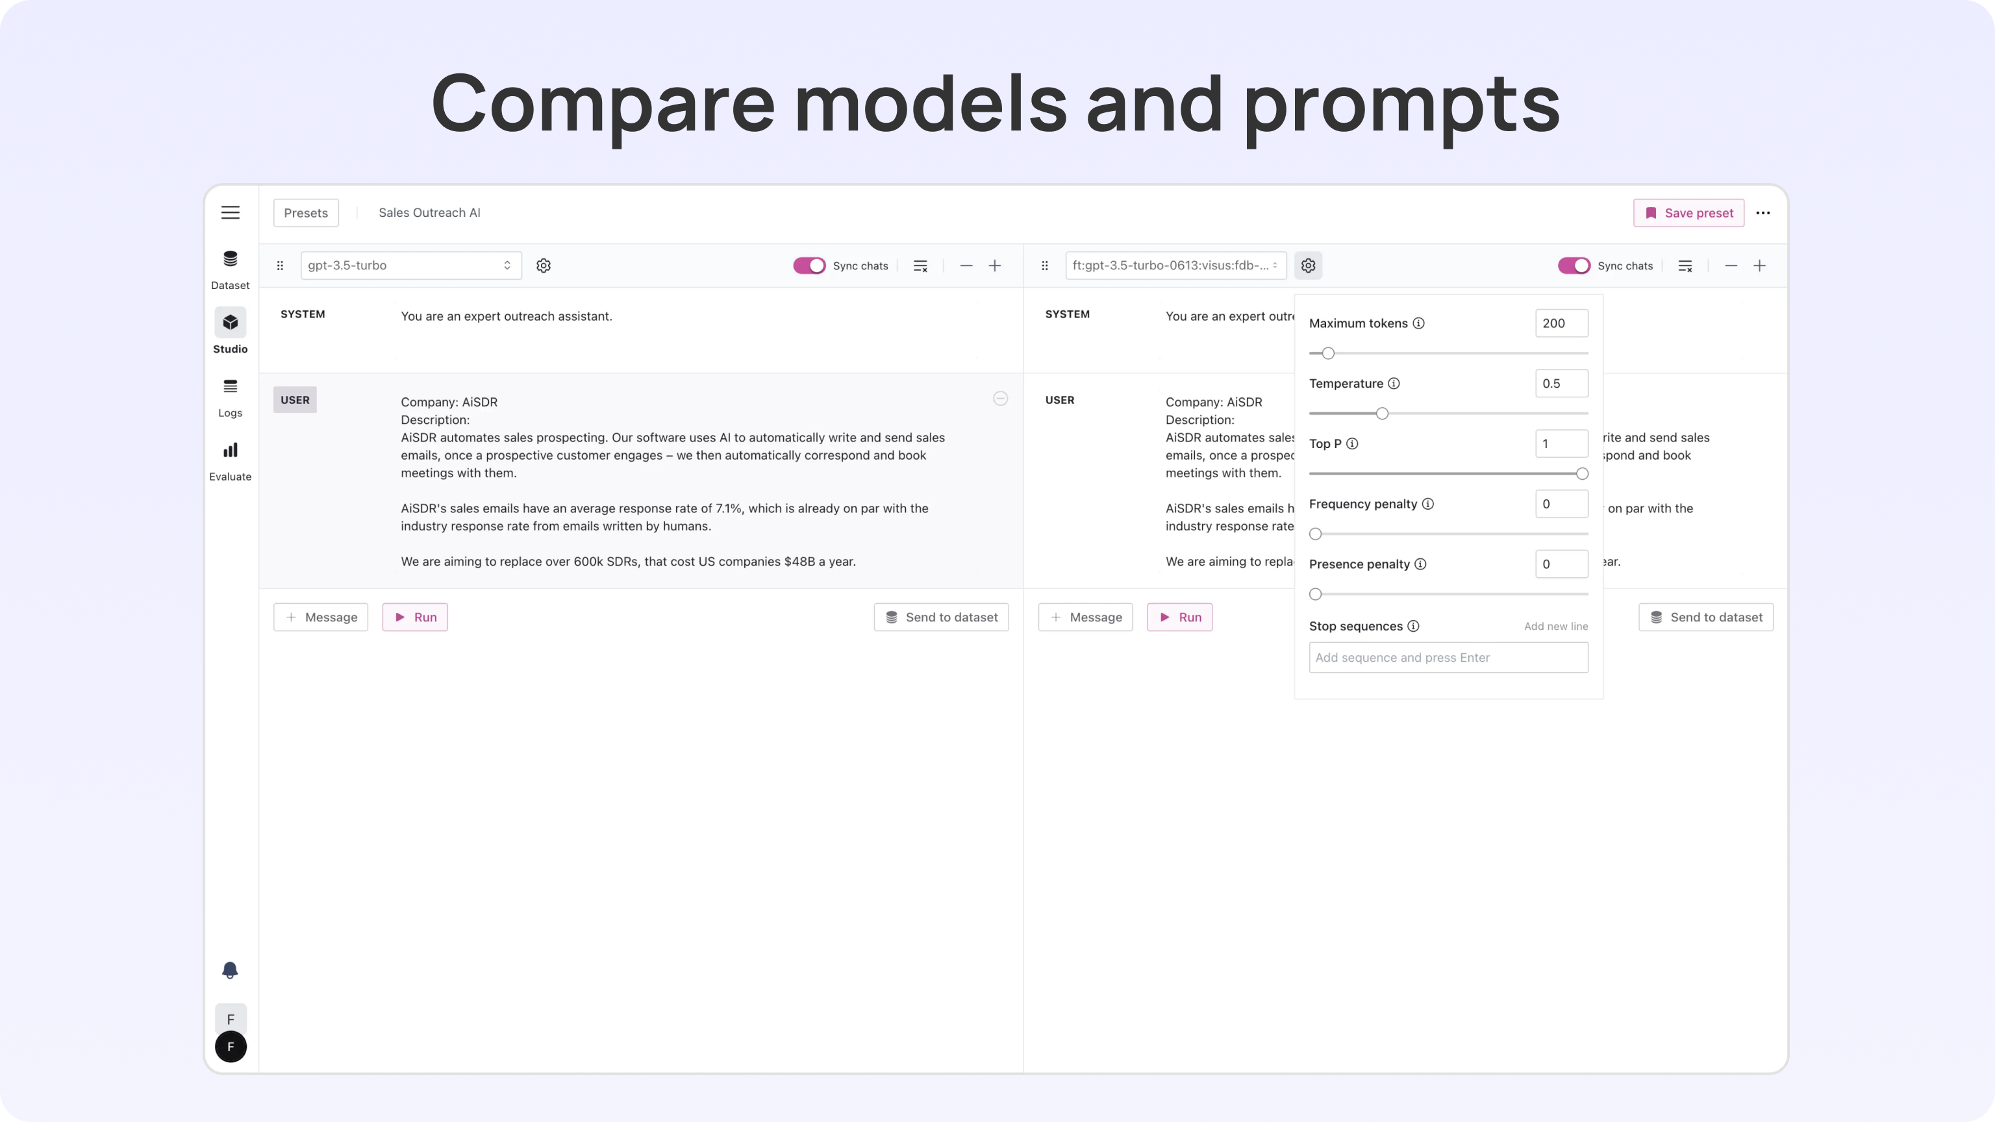1995x1122 pixels.
Task: Click the notification bell icon
Action: [x=230, y=970]
